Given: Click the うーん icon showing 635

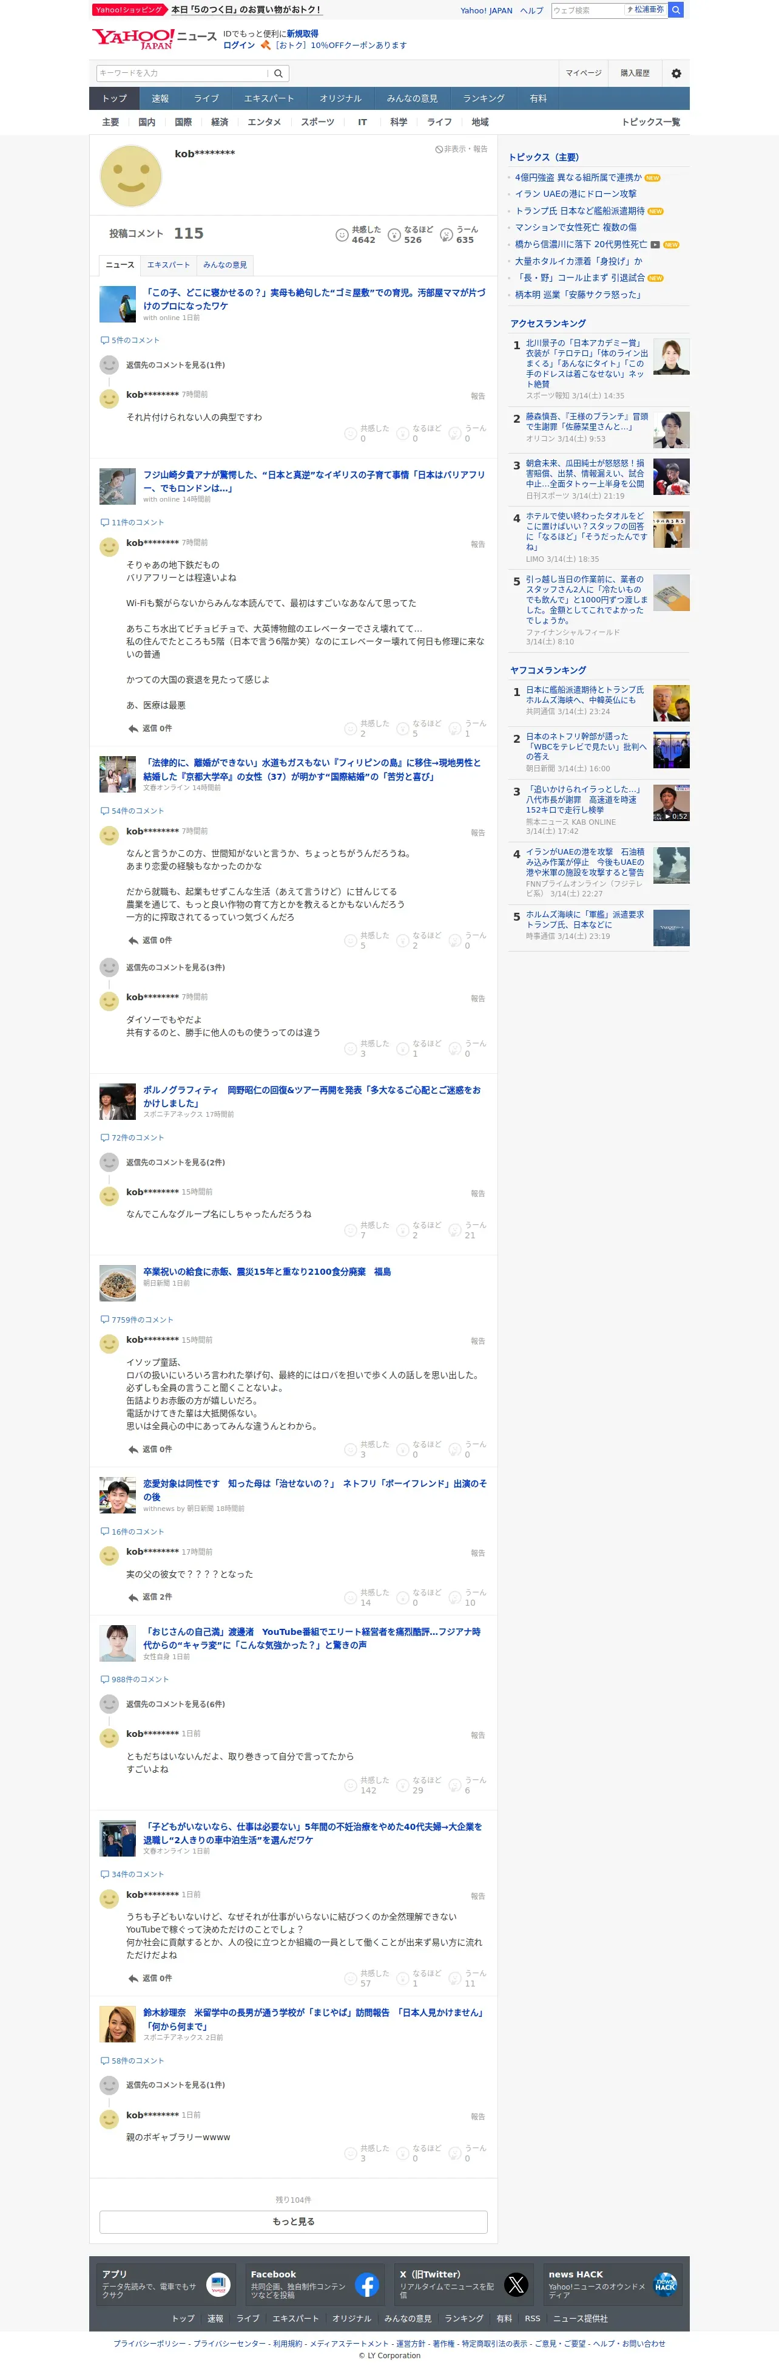Looking at the screenshot, I should point(446,235).
